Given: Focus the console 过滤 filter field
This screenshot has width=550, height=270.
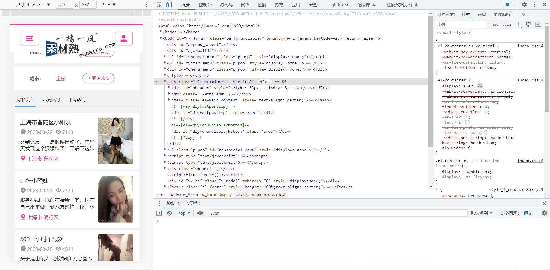Looking at the screenshot, I should point(338,213).
